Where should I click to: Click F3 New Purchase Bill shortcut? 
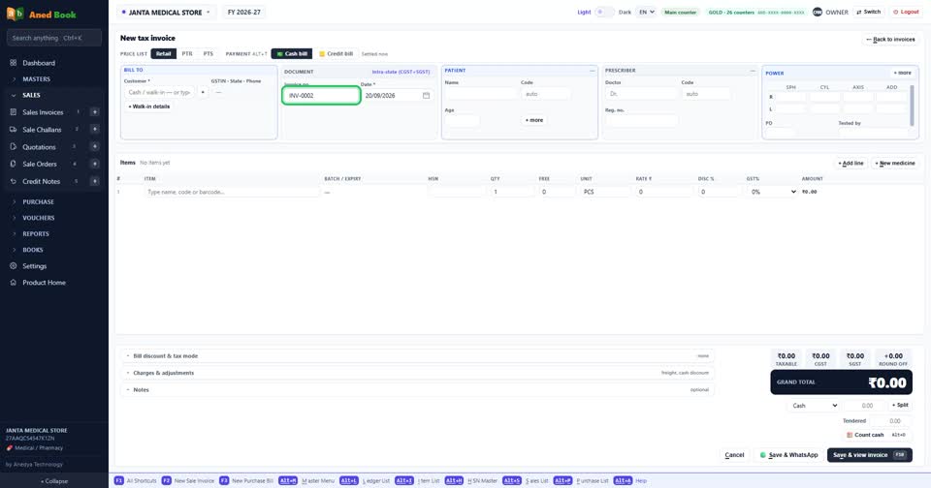click(x=245, y=481)
